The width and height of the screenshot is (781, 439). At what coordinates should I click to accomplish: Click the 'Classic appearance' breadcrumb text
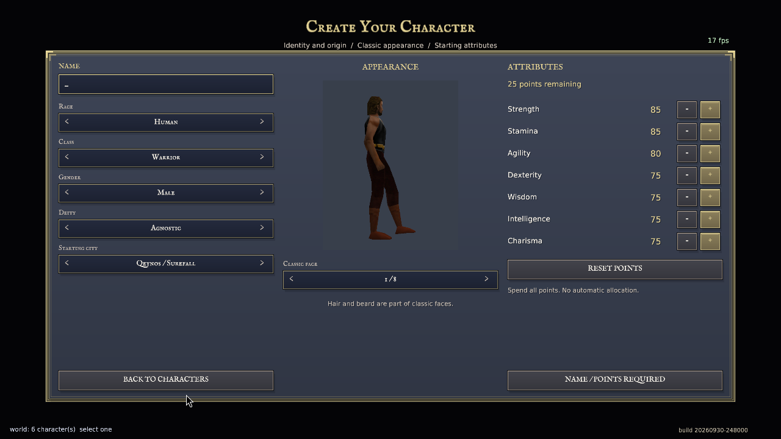pyautogui.click(x=390, y=46)
